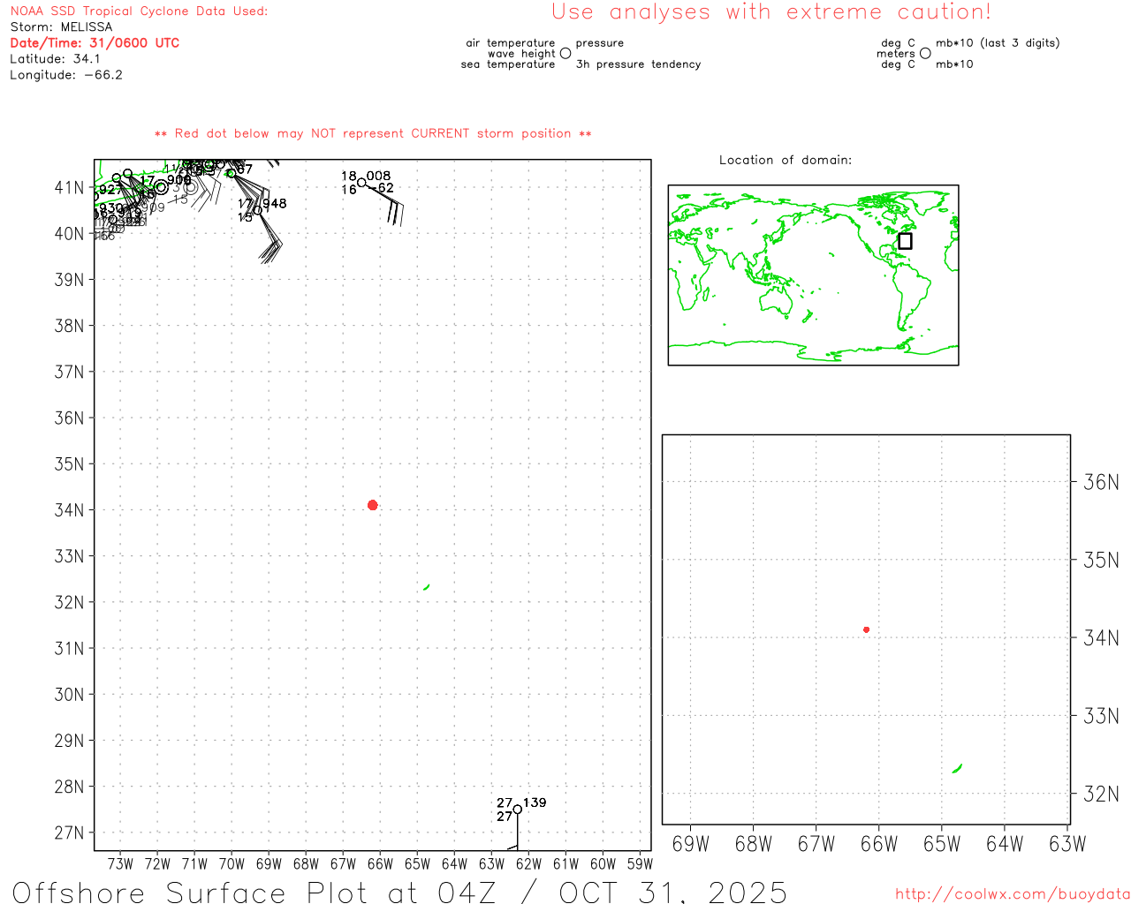Click the legend circle beside meters label
Screen dimensions: 1131x904
pos(925,54)
